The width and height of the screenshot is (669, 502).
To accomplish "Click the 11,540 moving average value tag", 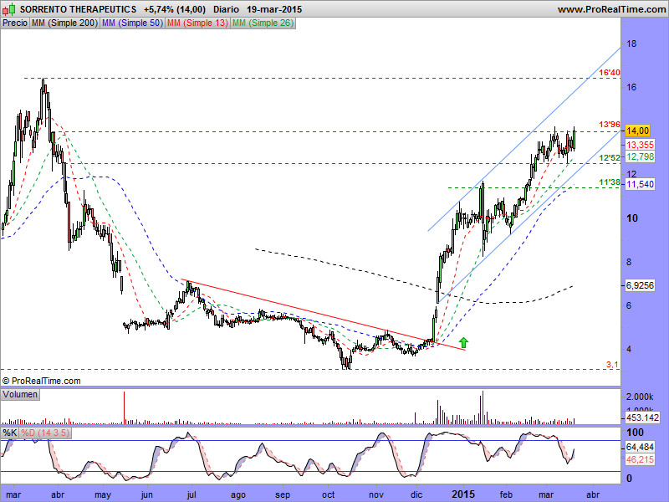I will (640, 184).
